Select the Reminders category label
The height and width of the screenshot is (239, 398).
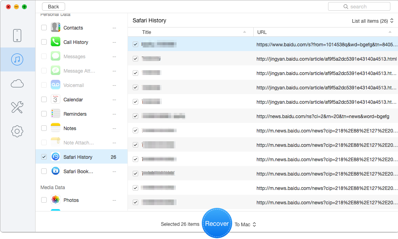(75, 114)
